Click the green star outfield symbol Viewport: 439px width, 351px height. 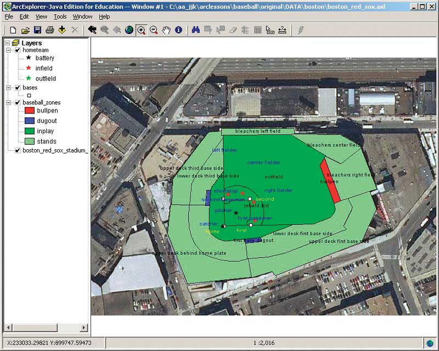(29, 78)
